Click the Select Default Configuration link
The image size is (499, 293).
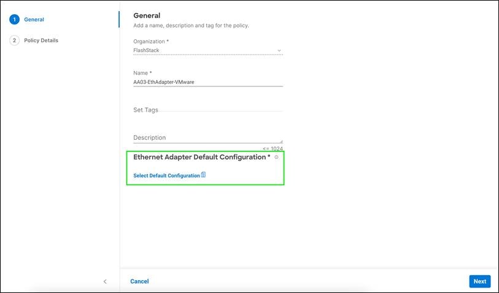pyautogui.click(x=166, y=175)
